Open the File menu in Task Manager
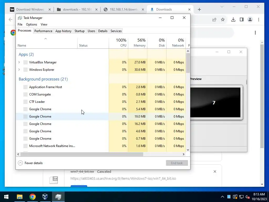Viewport: 269px width, 202px height. [x=20, y=24]
